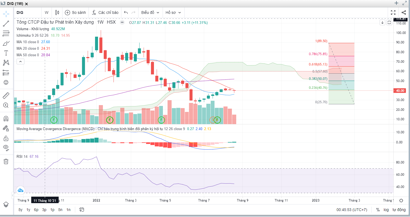Collapse the indicator legend chevron
The height and width of the screenshot is (217, 410).
click(21, 62)
